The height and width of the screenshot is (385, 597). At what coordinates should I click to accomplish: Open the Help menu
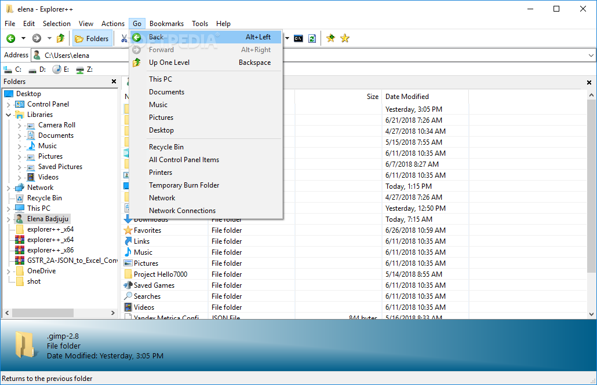pyautogui.click(x=224, y=24)
